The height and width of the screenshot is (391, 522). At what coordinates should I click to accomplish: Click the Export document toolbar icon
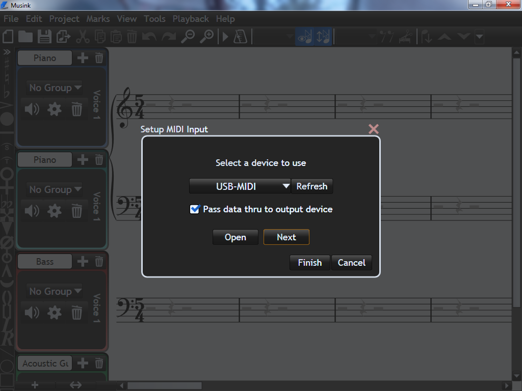pyautogui.click(x=62, y=37)
